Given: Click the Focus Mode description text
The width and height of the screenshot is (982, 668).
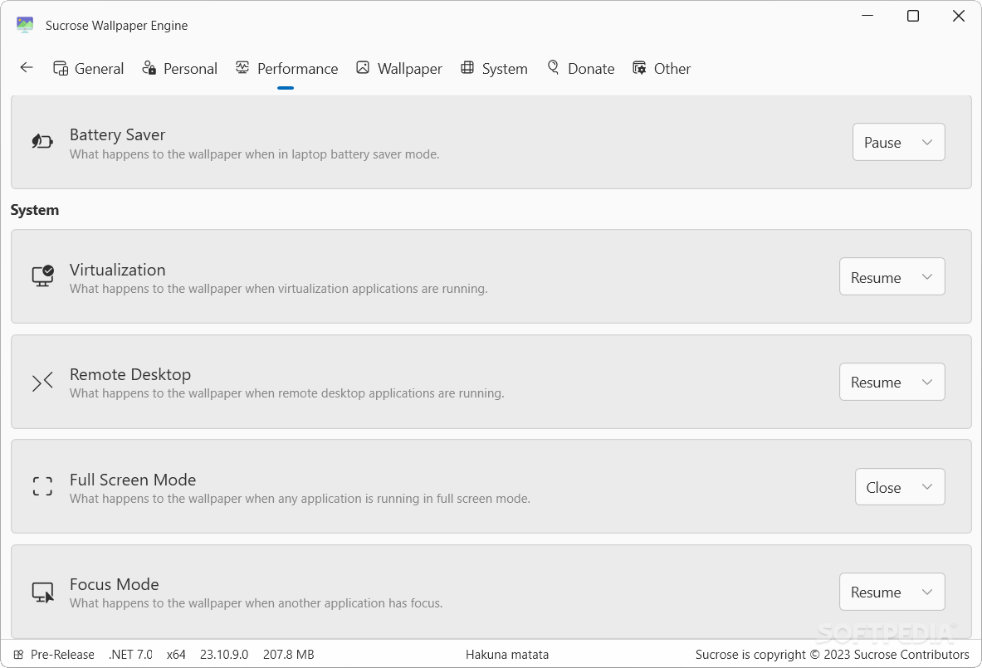Looking at the screenshot, I should coord(256,603).
